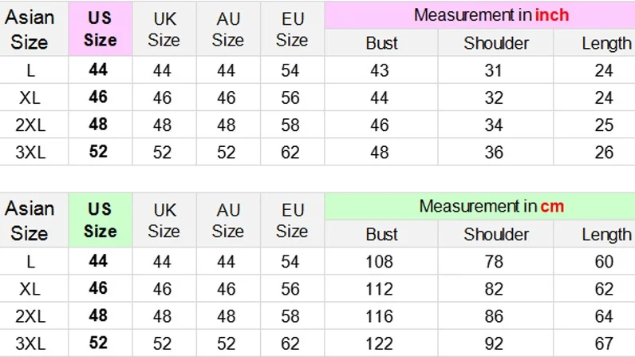This screenshot has height=357, width=635.
Task: Click the "Bust" column header in cm table
Action: 381,234
